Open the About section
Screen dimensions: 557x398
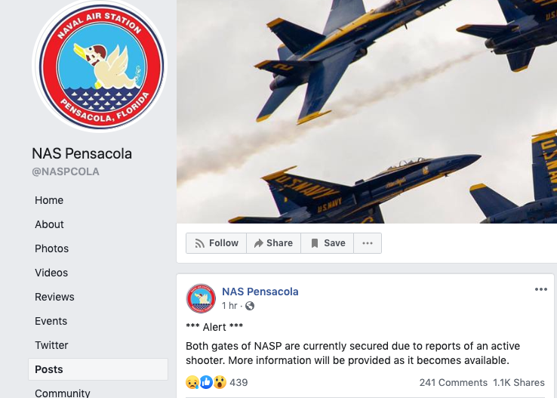pos(49,224)
